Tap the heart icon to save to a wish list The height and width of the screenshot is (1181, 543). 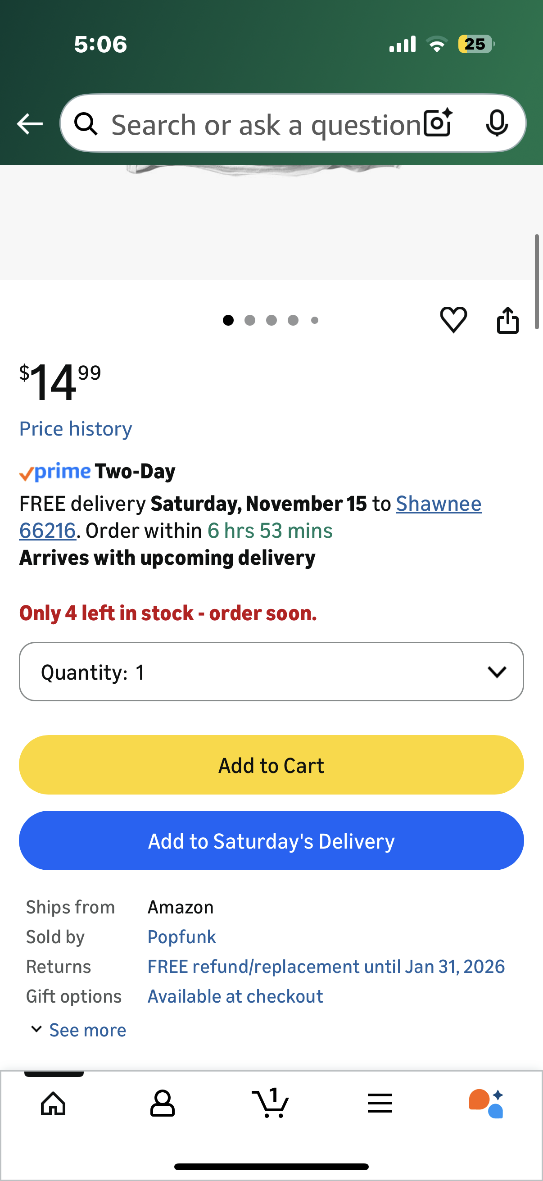coord(453,319)
